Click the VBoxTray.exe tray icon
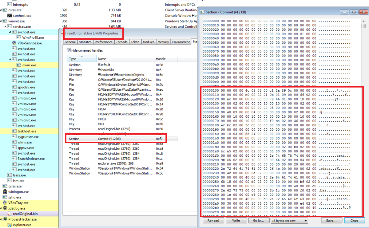The height and width of the screenshot is (228, 369). coord(5,202)
